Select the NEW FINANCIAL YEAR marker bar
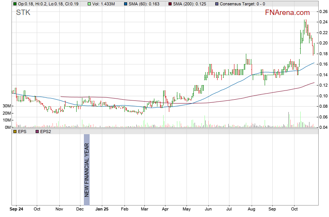Screen dimensions: 329x217 click(x=87, y=170)
